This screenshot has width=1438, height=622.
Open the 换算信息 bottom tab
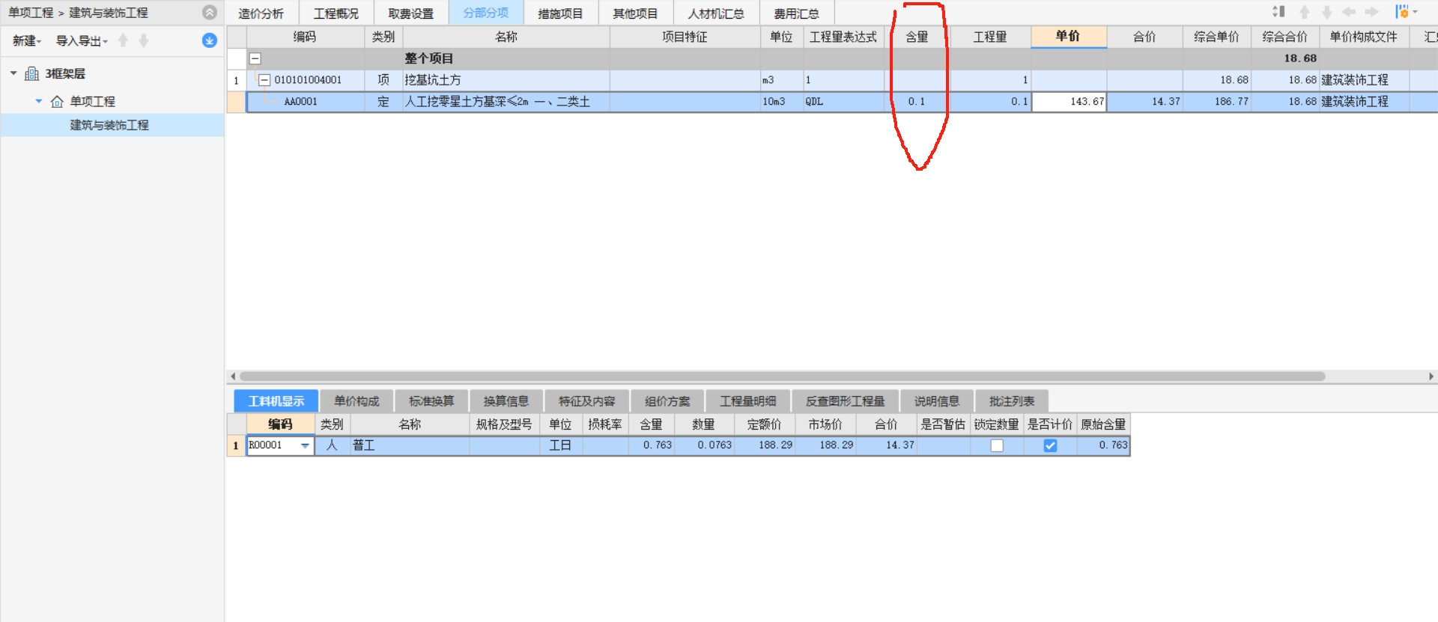pyautogui.click(x=506, y=401)
